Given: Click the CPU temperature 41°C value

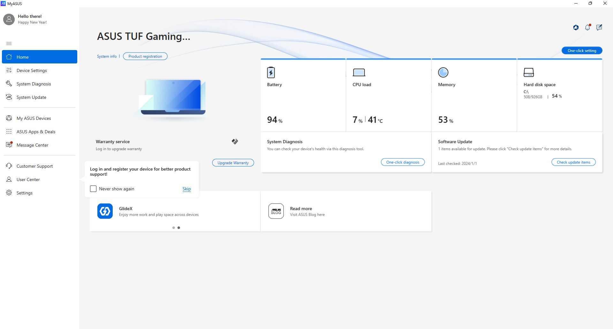Looking at the screenshot, I should (375, 120).
